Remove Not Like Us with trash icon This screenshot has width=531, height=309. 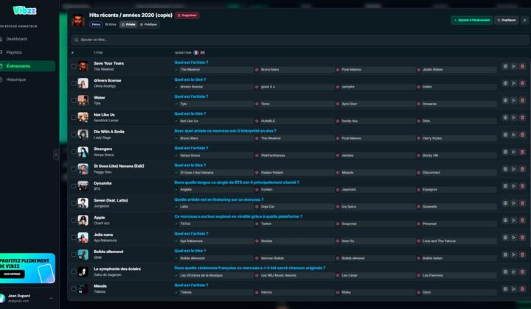tap(522, 118)
